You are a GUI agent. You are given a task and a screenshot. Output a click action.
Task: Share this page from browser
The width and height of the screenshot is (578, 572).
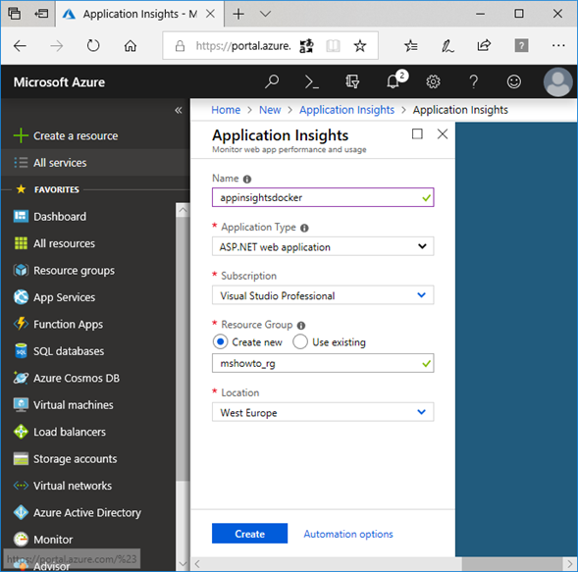[x=484, y=45]
